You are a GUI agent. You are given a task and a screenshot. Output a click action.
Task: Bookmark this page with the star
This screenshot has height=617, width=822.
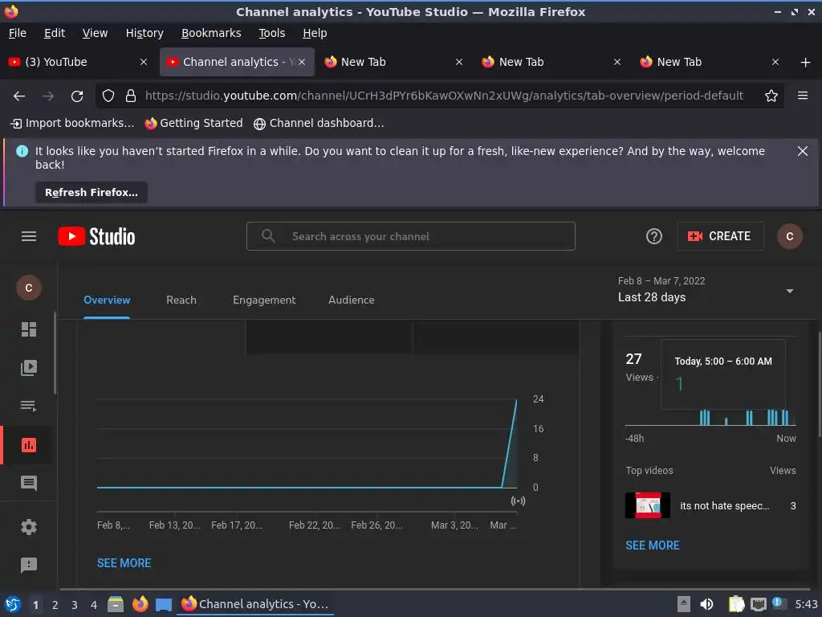tap(771, 96)
